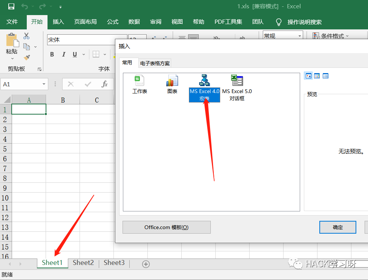The width and height of the screenshot is (368, 280).
Task: Click the Cut scissors icon
Action: click(26, 36)
